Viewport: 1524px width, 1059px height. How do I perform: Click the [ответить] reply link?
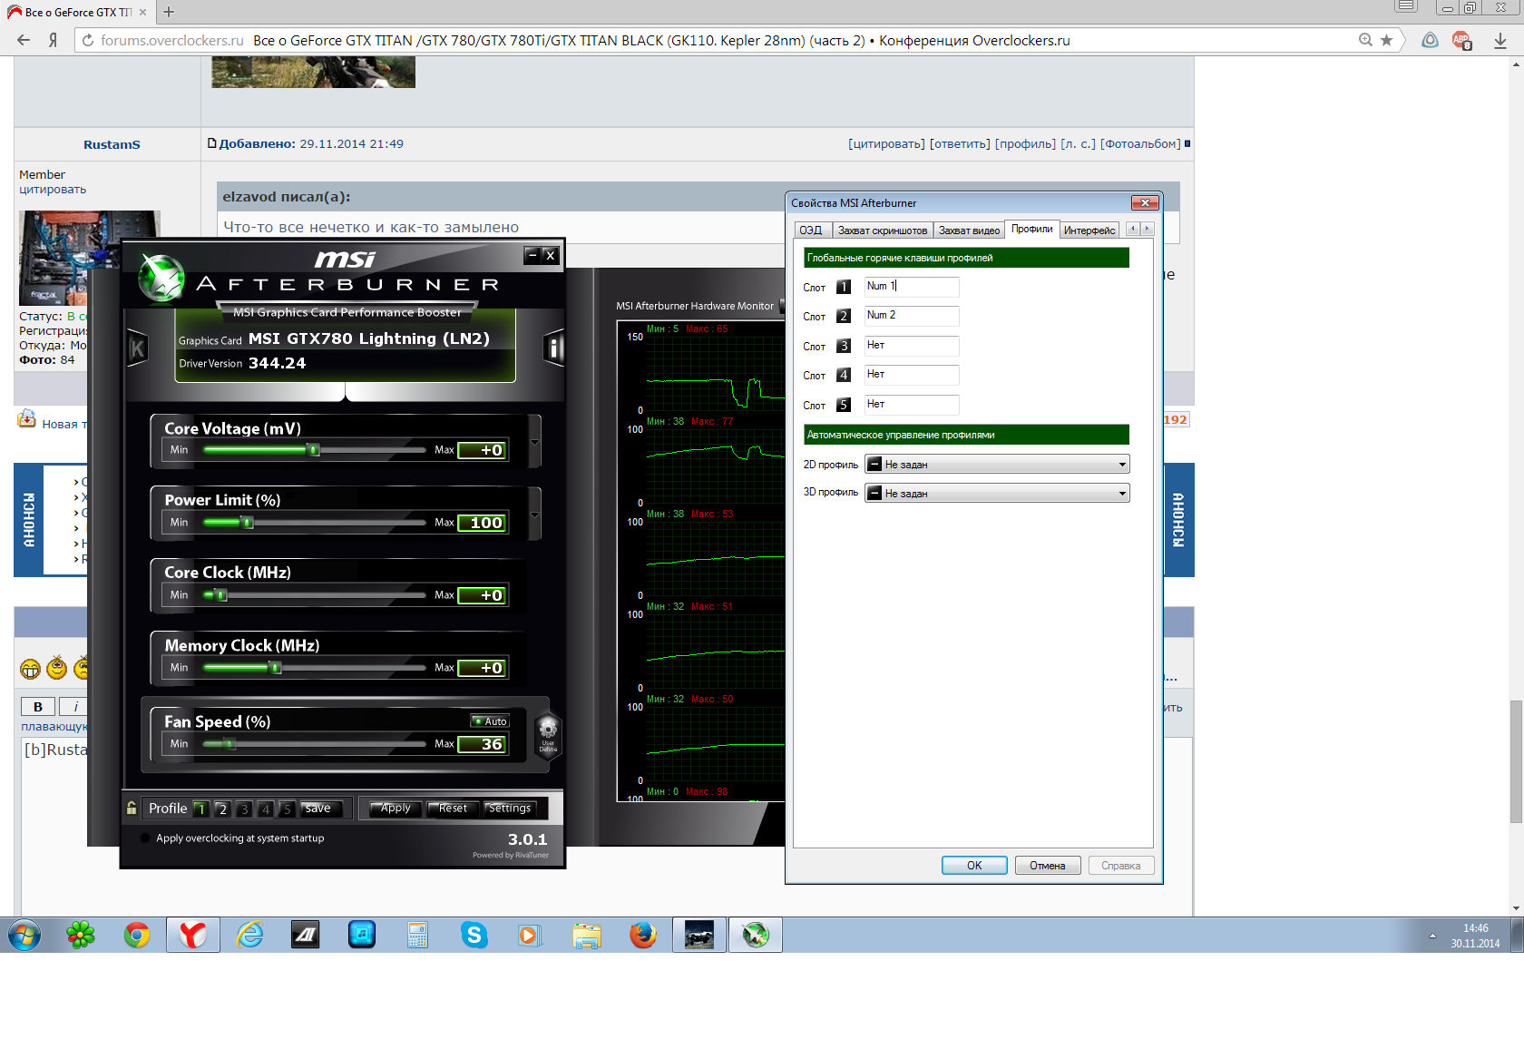(x=960, y=144)
